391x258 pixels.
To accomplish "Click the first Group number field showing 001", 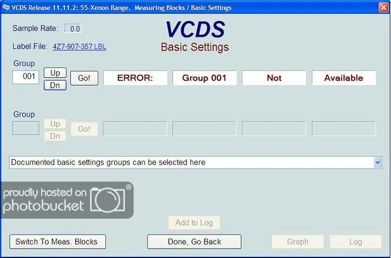I will click(x=26, y=77).
